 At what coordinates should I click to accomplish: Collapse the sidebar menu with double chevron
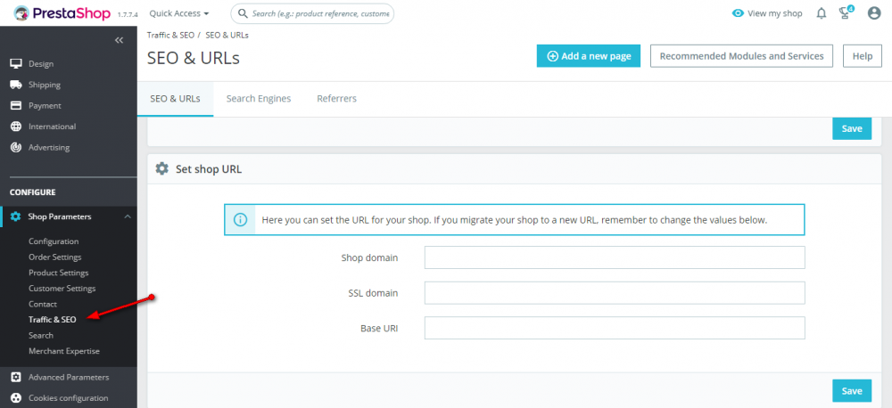coord(120,40)
